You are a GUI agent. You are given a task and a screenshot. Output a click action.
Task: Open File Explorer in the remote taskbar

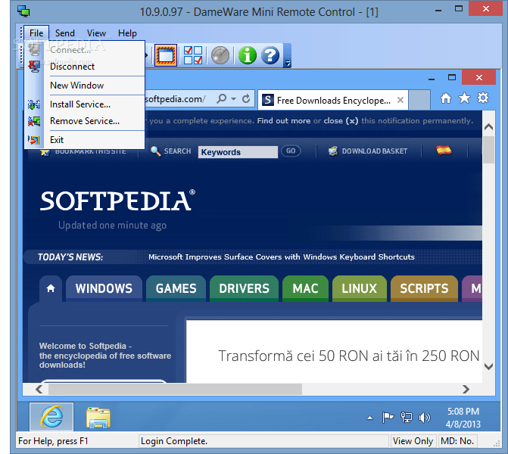tap(98, 417)
